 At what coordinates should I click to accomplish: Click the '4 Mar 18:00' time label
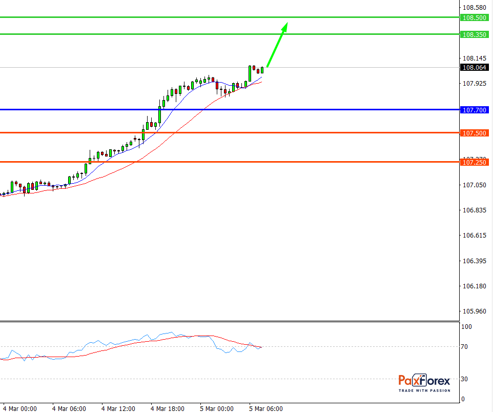point(168,408)
